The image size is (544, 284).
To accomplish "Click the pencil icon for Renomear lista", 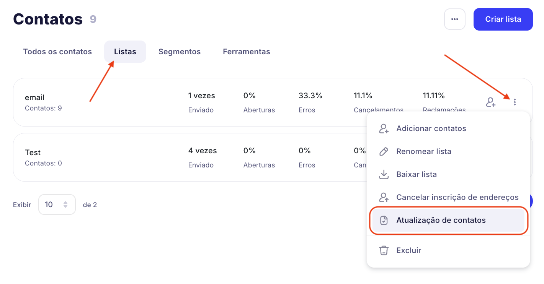I will 384,152.
